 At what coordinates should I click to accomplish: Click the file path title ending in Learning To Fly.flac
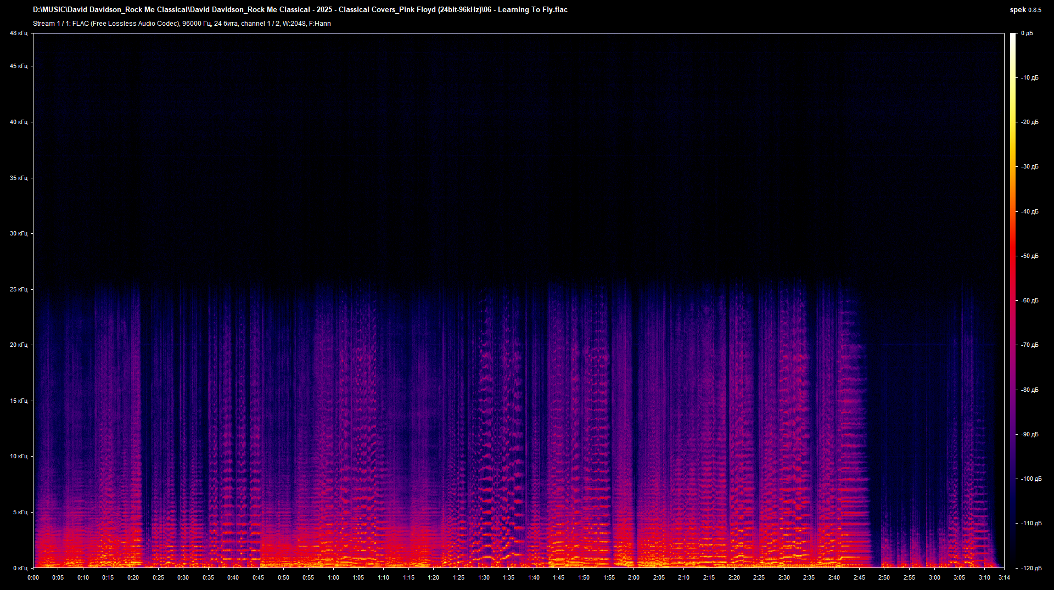click(300, 10)
